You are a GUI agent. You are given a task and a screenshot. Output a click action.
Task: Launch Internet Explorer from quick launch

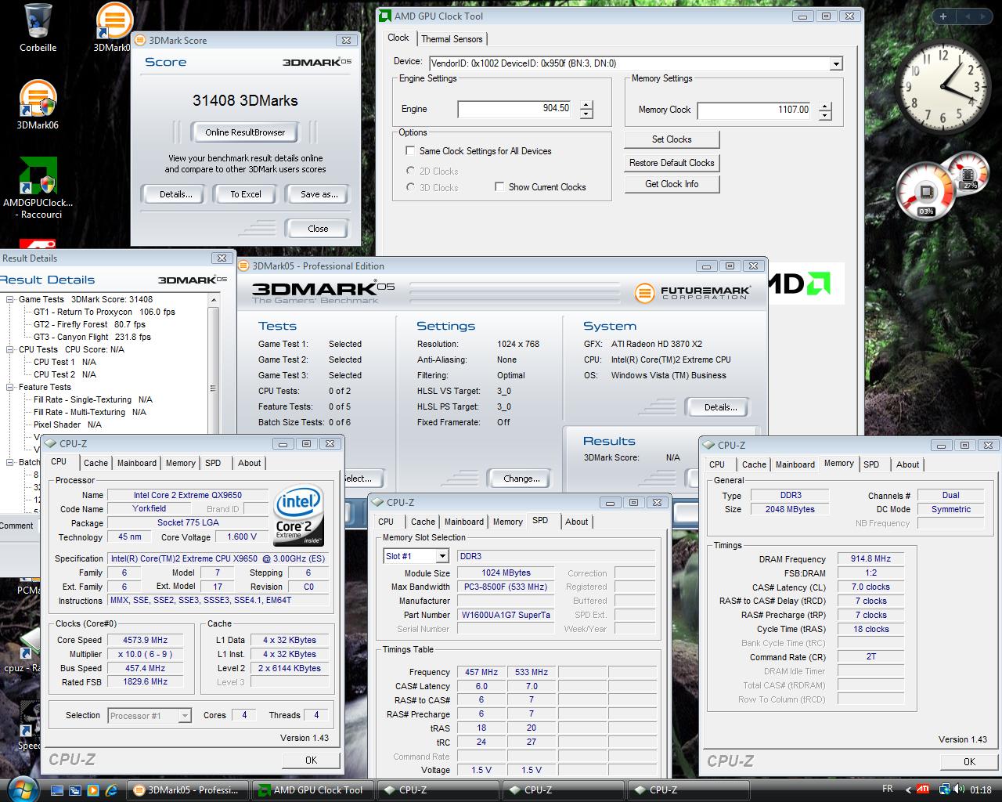(110, 789)
